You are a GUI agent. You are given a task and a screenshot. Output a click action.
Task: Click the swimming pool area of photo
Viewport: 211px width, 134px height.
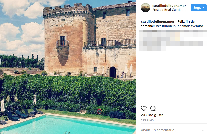click(x=67, y=125)
